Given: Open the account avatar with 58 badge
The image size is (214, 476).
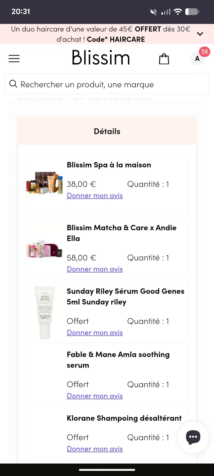Looking at the screenshot, I should coord(198,59).
